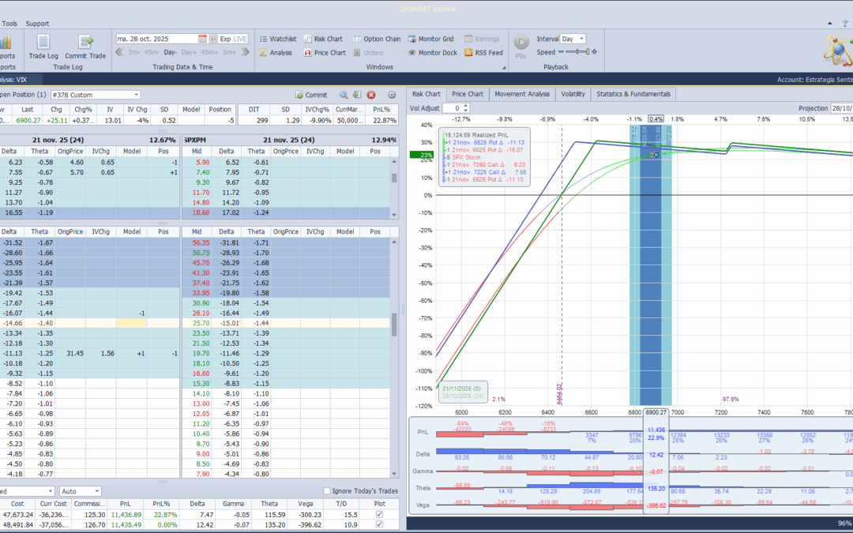Click the 5m+ time step button

click(x=230, y=52)
